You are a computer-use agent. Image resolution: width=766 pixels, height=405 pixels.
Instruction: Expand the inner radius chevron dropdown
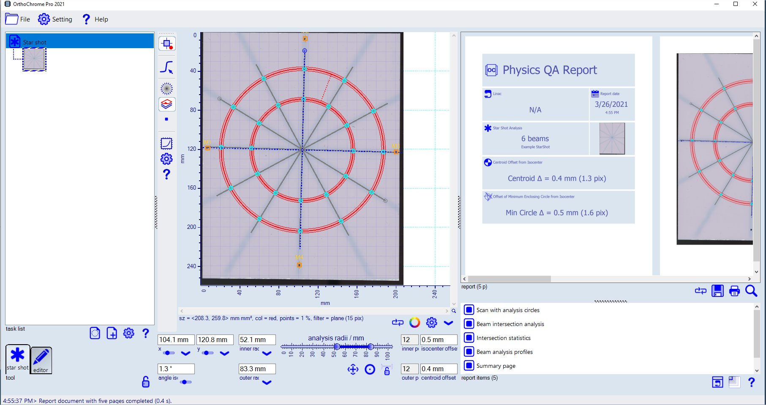pyautogui.click(x=267, y=353)
